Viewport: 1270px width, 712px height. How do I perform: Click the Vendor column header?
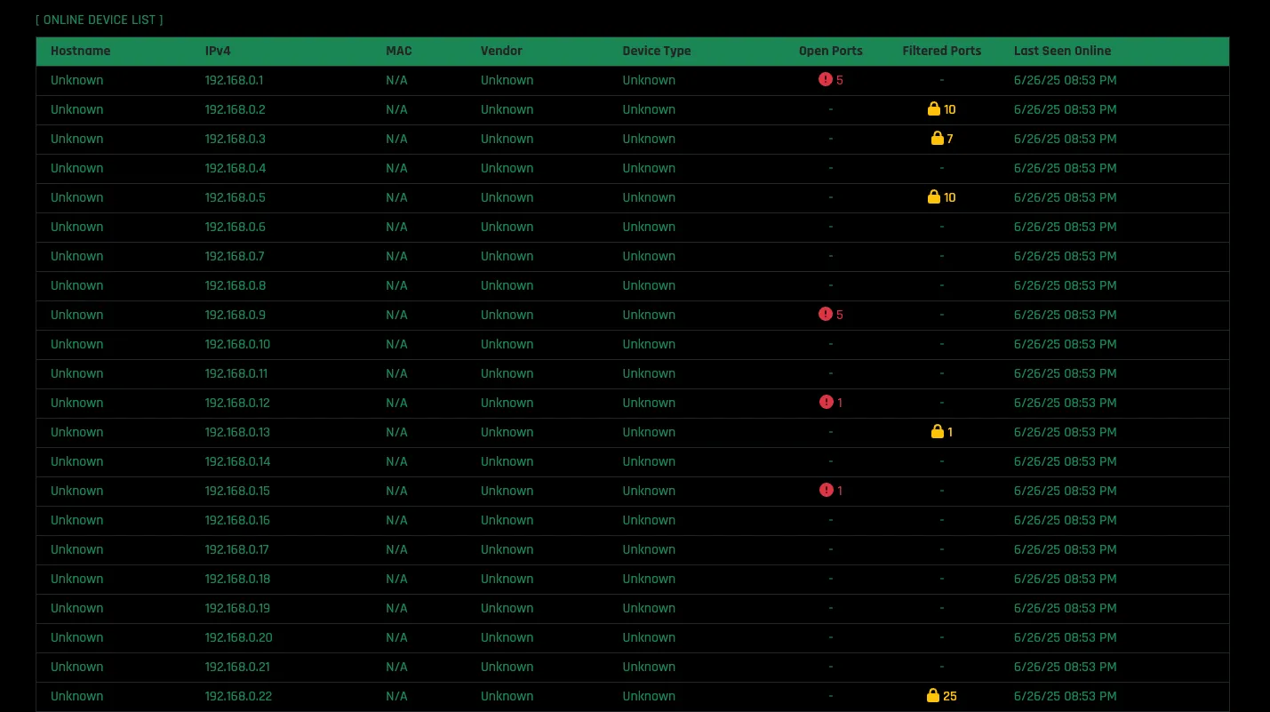click(501, 51)
